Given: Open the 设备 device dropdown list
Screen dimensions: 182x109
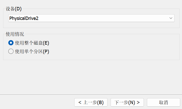Looking at the screenshot, I should pos(91,18).
